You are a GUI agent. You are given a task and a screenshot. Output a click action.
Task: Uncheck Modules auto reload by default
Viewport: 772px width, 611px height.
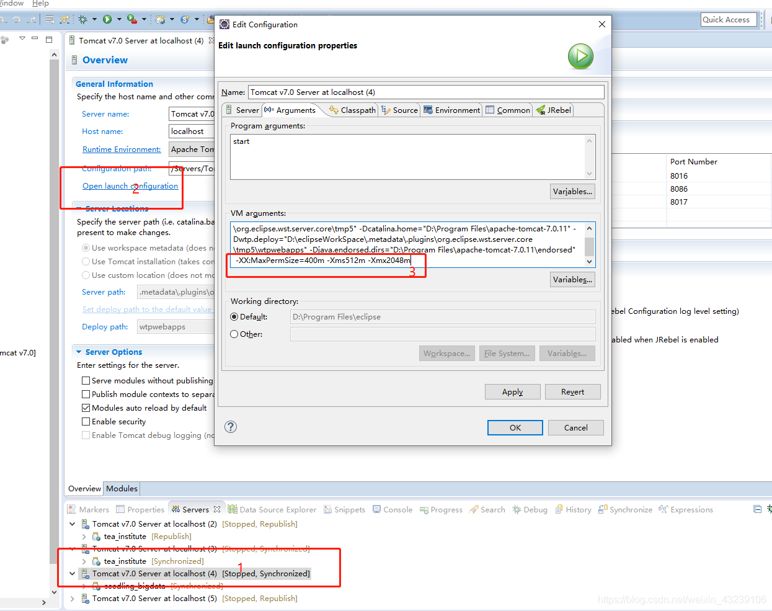(86, 408)
